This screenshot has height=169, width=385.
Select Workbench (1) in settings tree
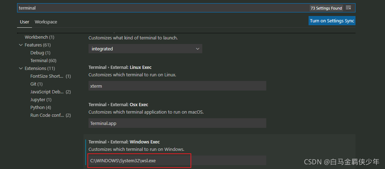point(39,37)
